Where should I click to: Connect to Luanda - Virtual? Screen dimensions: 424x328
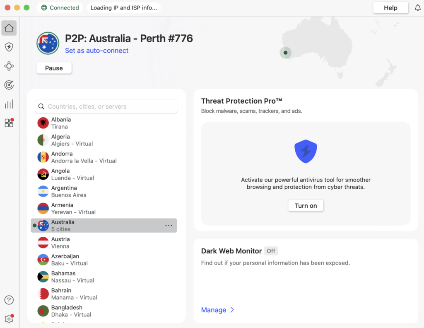pyautogui.click(x=104, y=174)
